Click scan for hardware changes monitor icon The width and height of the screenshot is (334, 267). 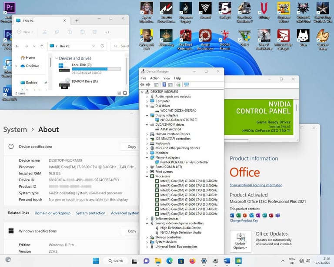187,84
